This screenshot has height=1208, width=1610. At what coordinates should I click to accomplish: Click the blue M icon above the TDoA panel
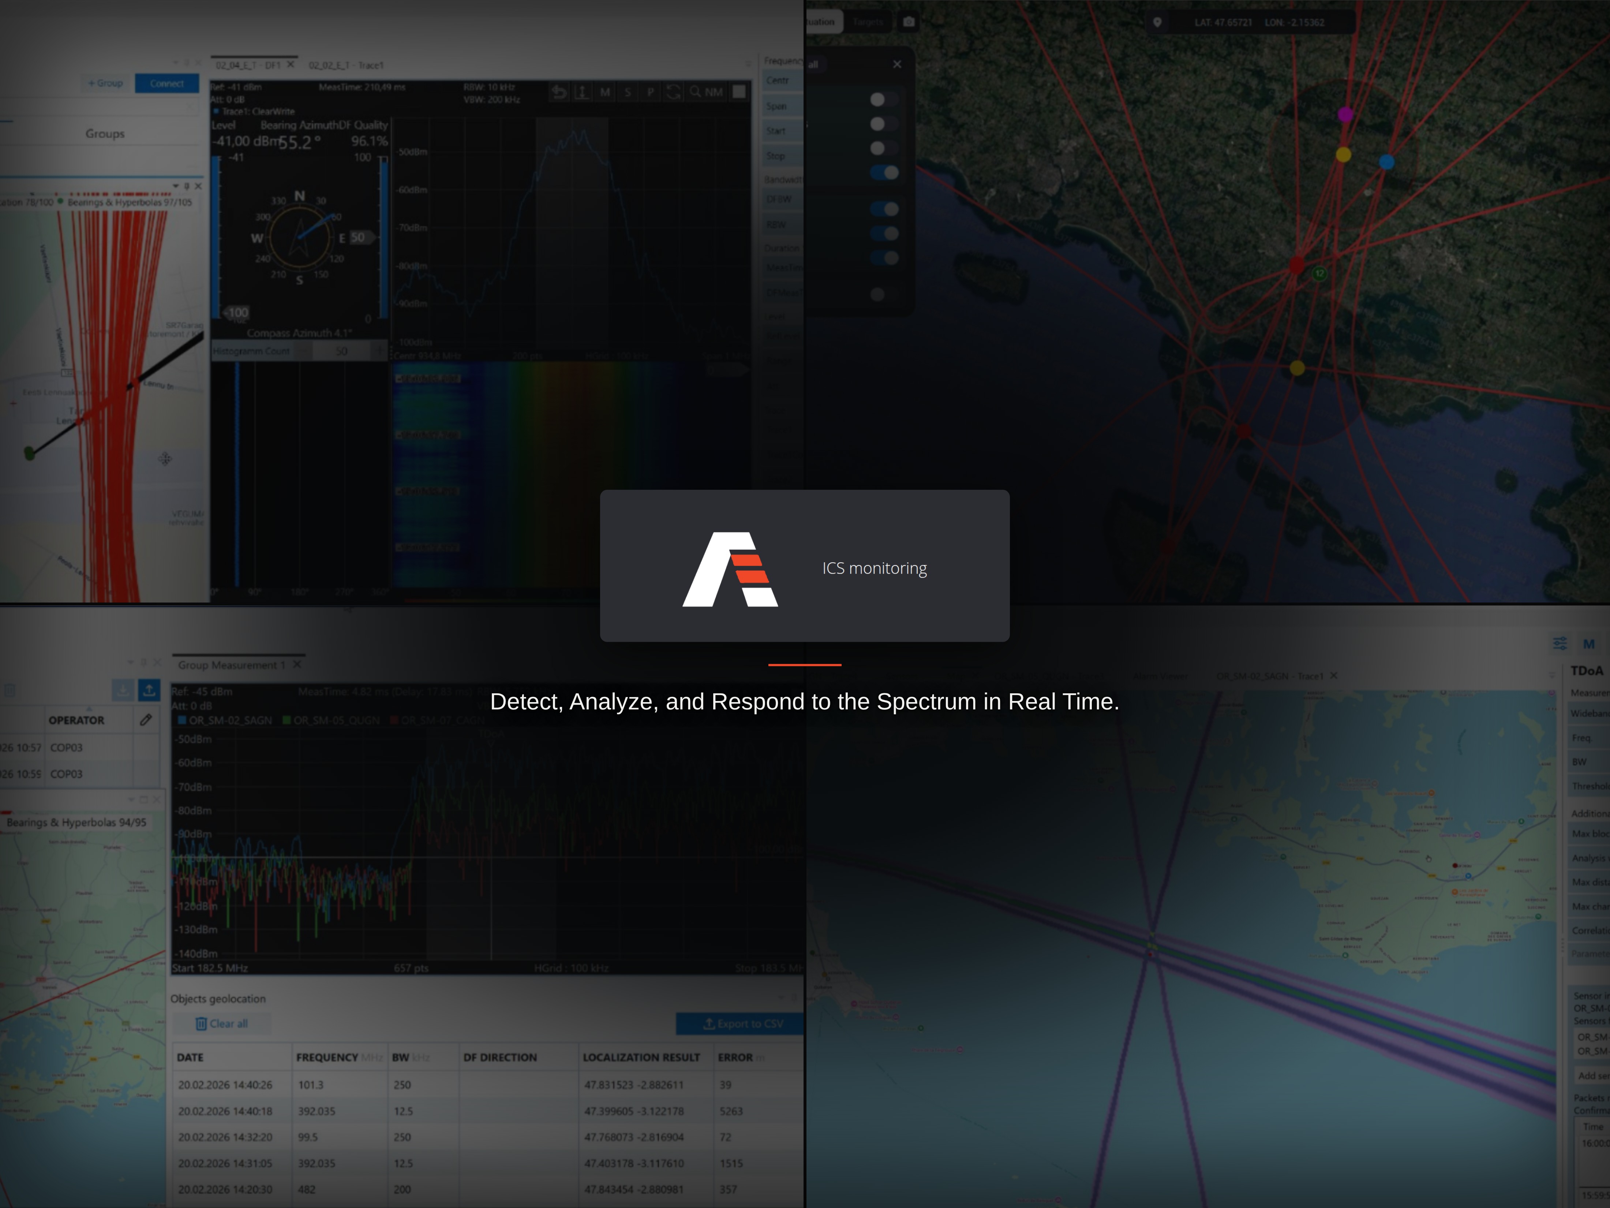coord(1589,644)
